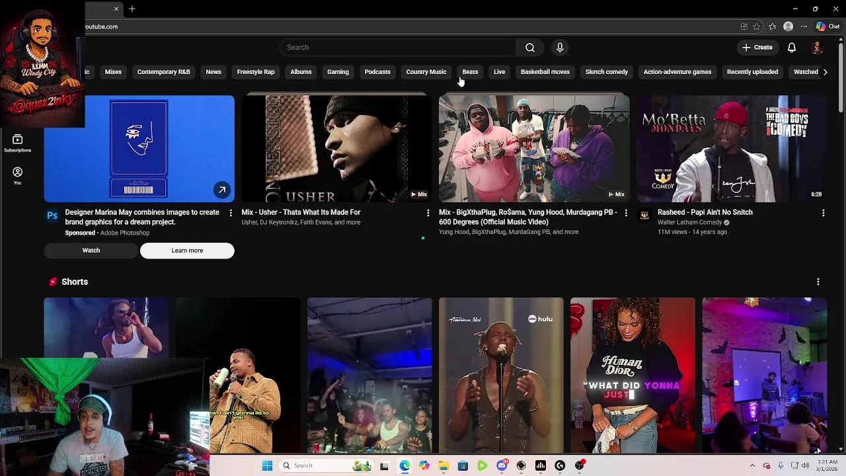Select the Sketch comedy chip
The height and width of the screenshot is (476, 846).
(x=606, y=71)
